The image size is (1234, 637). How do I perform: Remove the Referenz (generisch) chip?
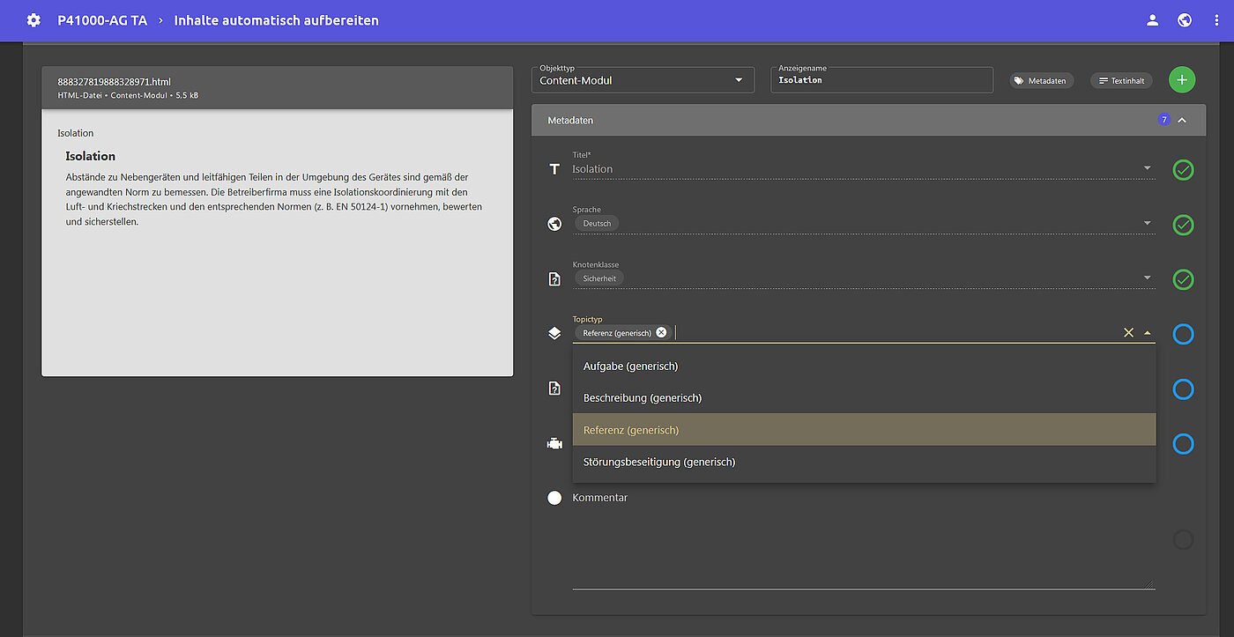(661, 332)
